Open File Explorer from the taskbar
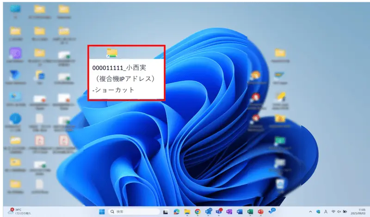The height and width of the screenshot is (217, 370). [x=187, y=211]
